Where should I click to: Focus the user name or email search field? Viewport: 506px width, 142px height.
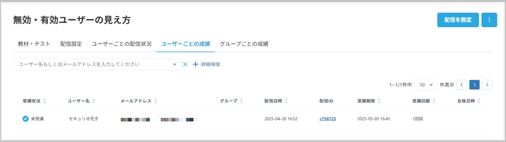tap(92, 64)
